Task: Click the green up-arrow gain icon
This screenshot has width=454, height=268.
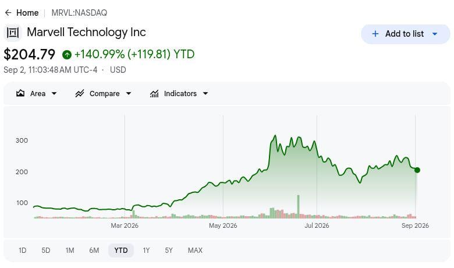Action: 67,54
